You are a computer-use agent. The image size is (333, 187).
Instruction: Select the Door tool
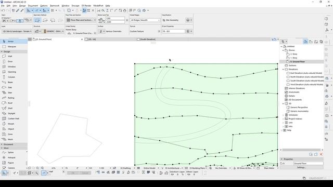[x=14, y=61]
